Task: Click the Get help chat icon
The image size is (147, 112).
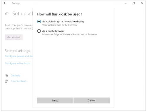Action: coord(6,76)
